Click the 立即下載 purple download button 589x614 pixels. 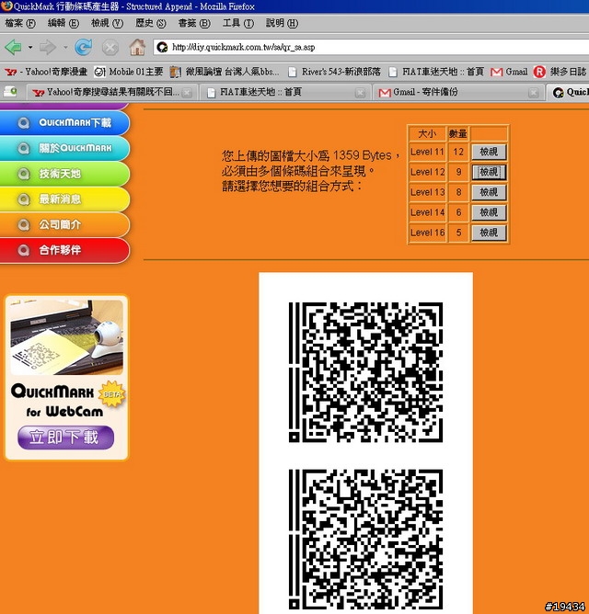point(66,438)
